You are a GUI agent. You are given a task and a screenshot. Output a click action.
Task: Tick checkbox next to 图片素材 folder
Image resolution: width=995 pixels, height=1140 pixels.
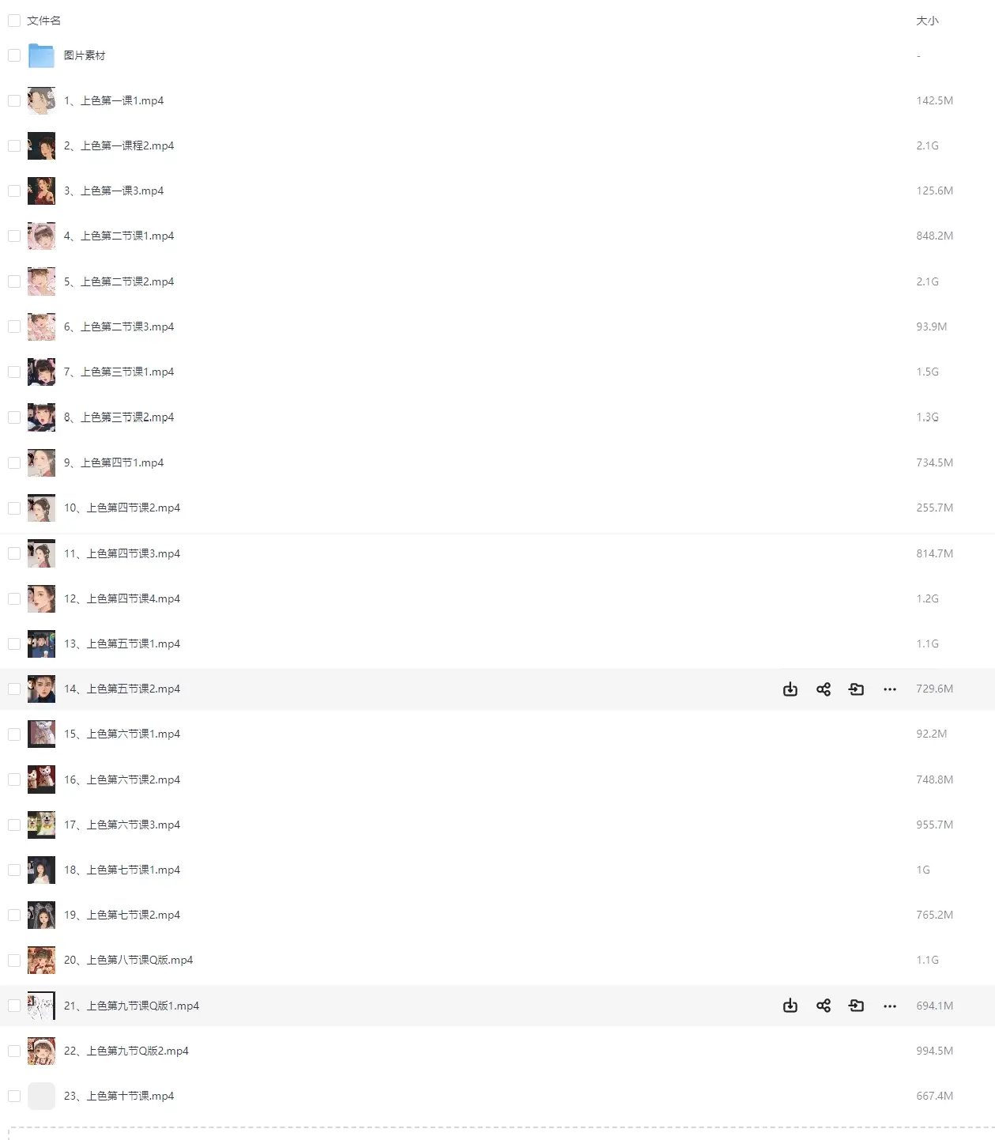tap(14, 55)
